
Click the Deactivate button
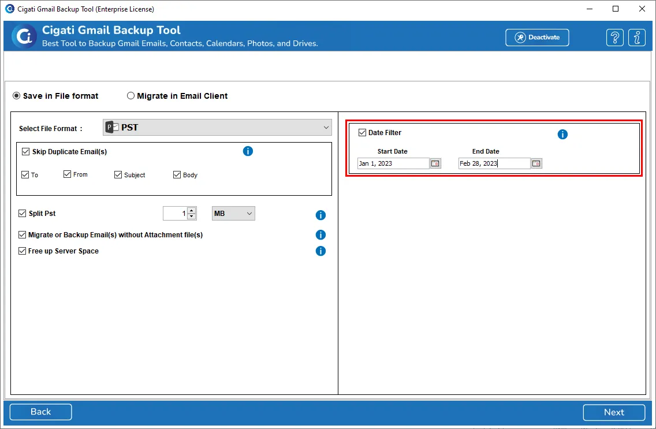coord(537,37)
